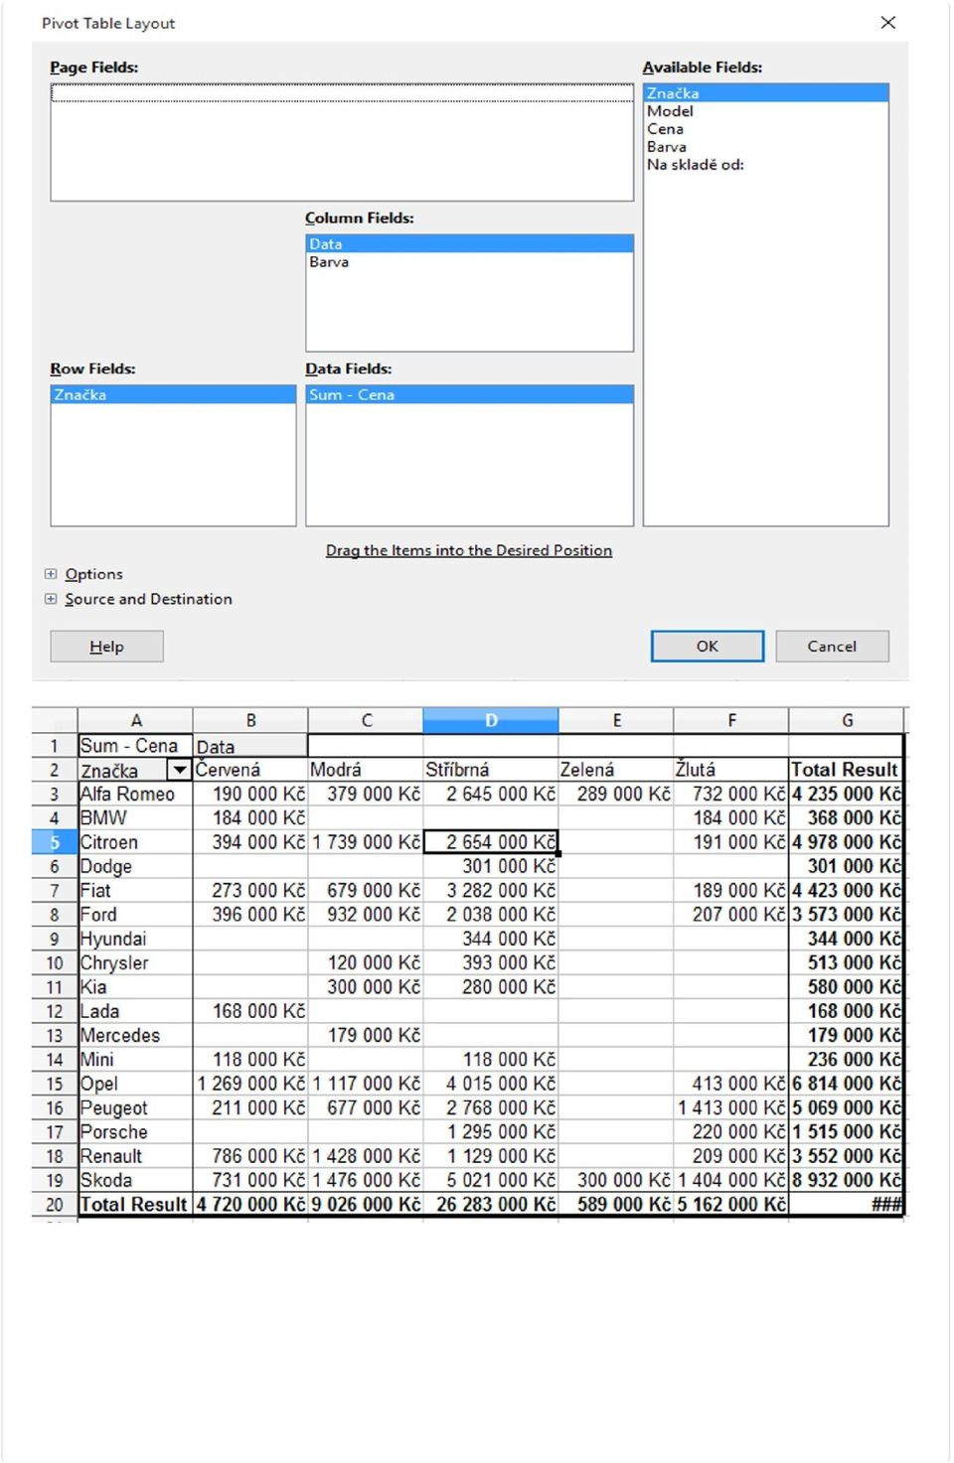Click the '26 283 000 Kč' Stříbrná total cell
Image resolution: width=954 pixels, height=1463 pixels.
tap(491, 1205)
